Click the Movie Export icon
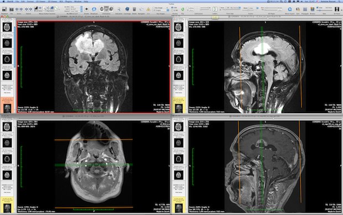The height and width of the screenshot is (215, 343). (290, 9)
